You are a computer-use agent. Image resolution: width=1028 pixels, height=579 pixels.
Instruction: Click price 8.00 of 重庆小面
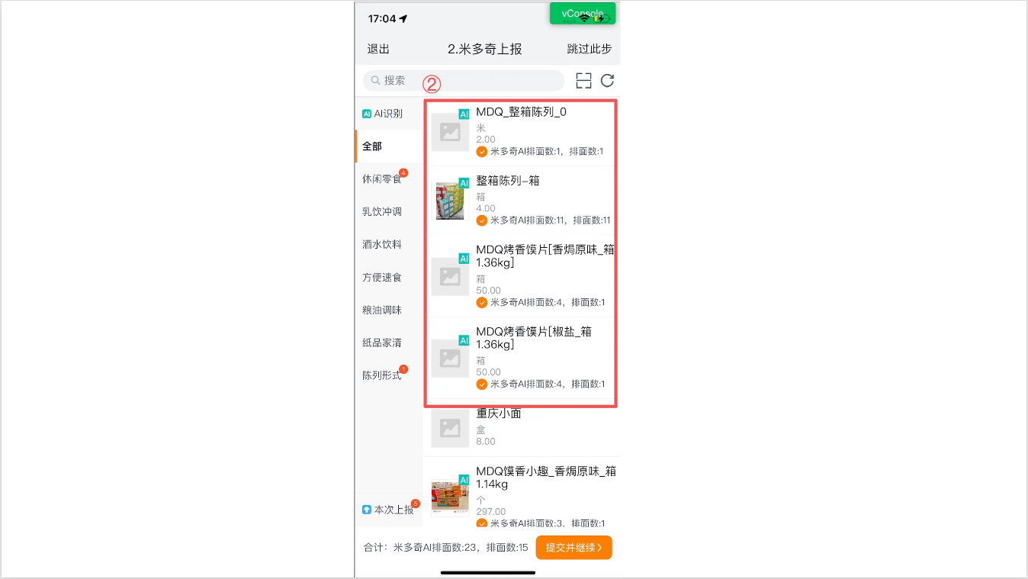[486, 442]
